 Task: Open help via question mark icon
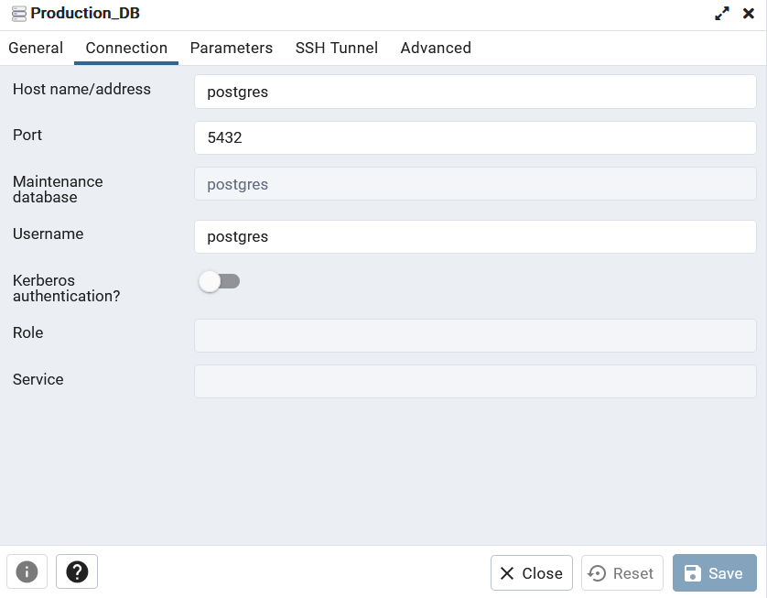coord(77,572)
